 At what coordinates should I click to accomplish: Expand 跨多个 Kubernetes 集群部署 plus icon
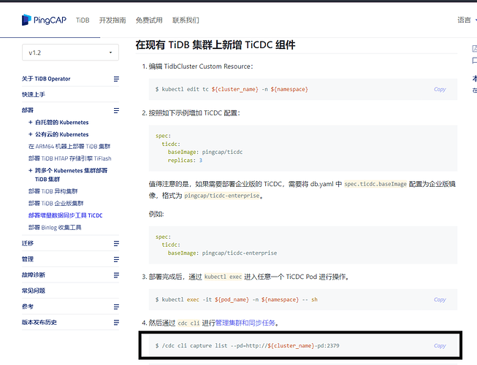click(31, 171)
